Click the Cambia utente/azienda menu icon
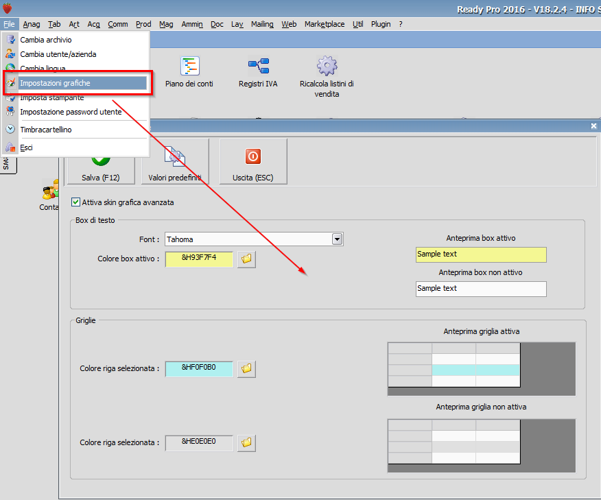 10,53
